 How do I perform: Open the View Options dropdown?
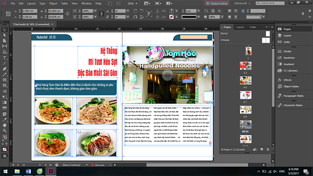tap(147, 4)
